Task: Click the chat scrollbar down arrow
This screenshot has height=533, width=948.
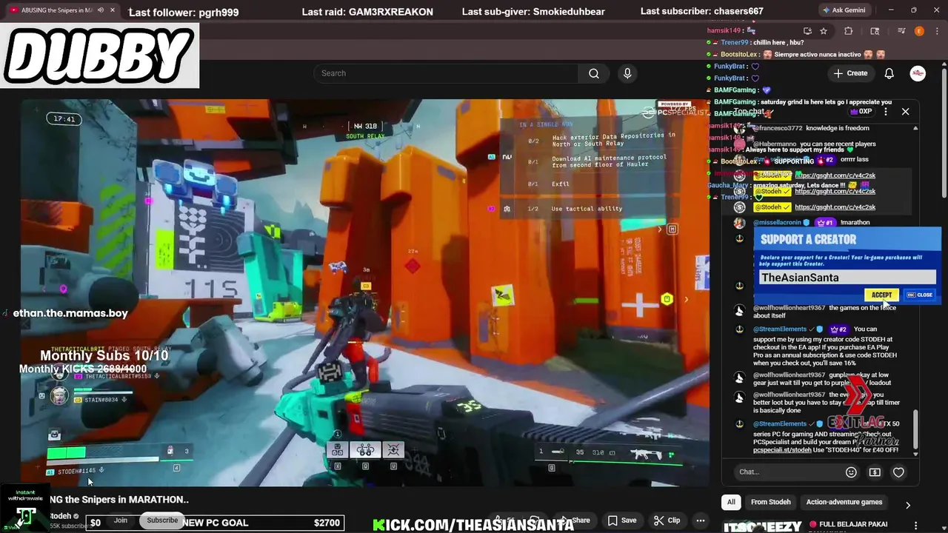Action: (915, 454)
